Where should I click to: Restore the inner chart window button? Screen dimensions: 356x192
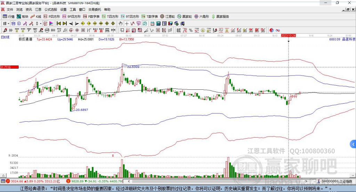tap(348, 9)
